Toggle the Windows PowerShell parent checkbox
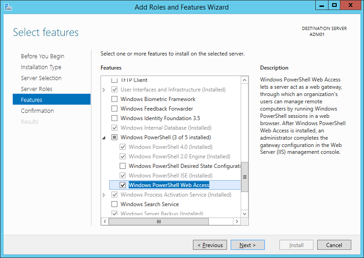The height and width of the screenshot is (258, 364). 115,137
